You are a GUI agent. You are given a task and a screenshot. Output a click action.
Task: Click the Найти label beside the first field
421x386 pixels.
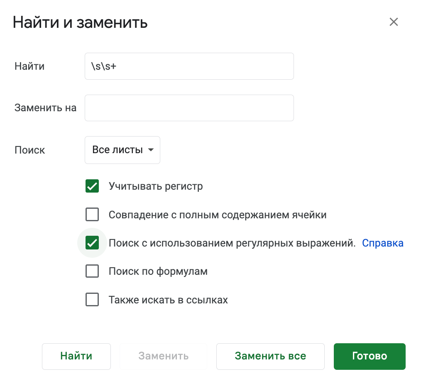coord(29,66)
